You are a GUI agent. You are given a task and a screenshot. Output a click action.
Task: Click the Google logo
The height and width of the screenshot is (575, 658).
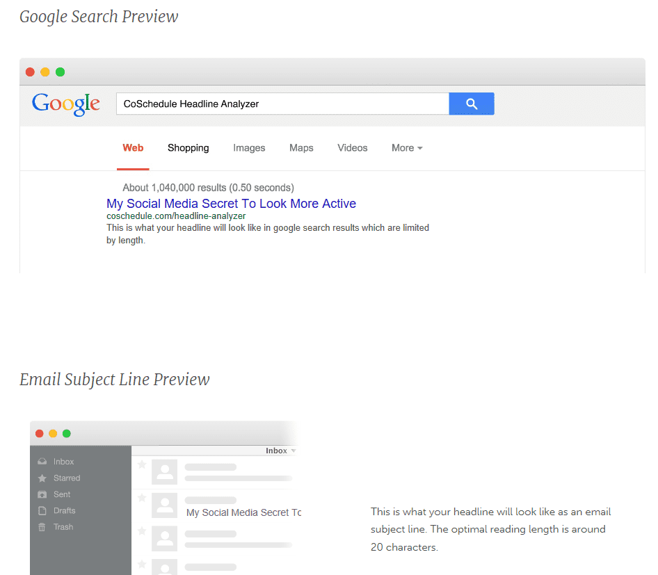click(x=66, y=104)
